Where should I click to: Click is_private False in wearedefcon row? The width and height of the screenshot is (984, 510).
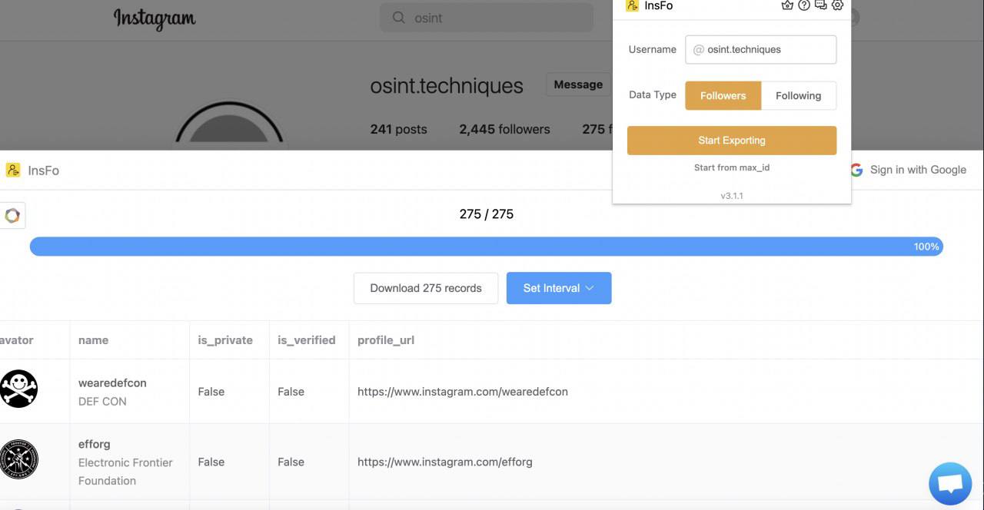[211, 392]
